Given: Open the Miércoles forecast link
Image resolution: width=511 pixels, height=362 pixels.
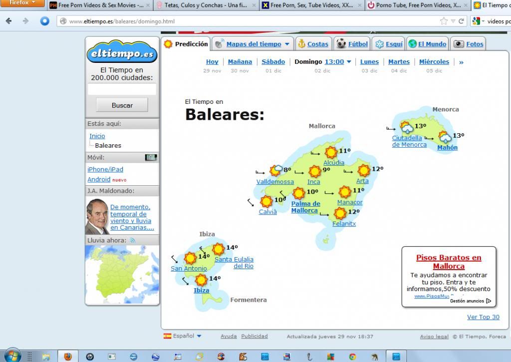Looking at the screenshot, I should point(434,61).
